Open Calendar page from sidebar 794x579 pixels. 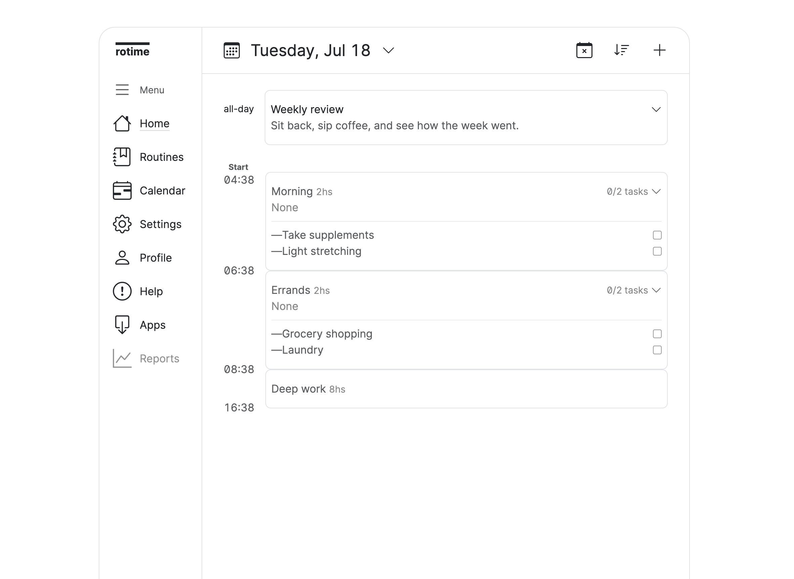point(162,190)
